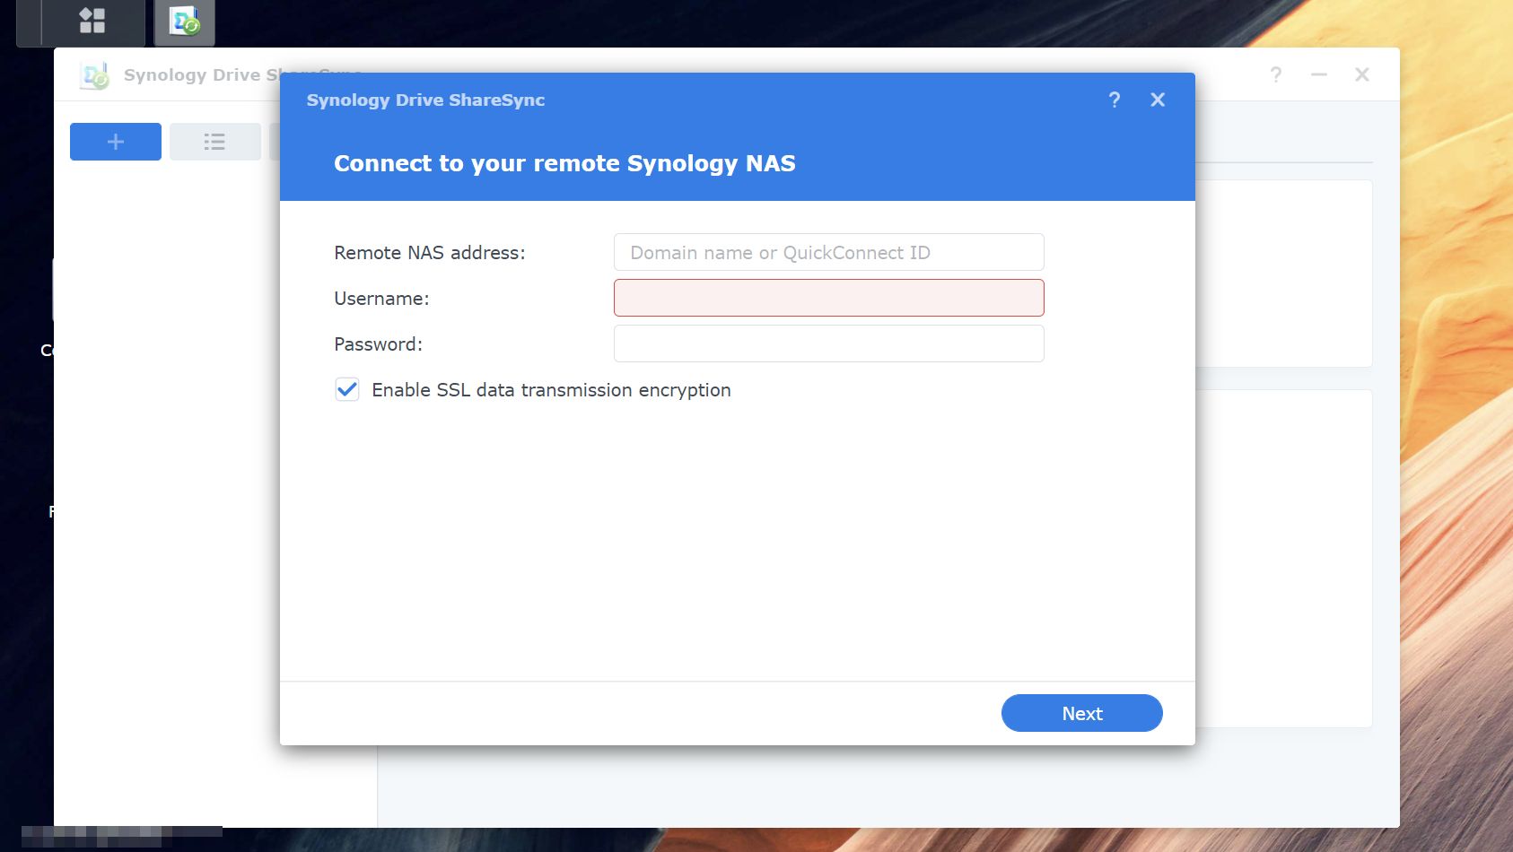The height and width of the screenshot is (852, 1513).
Task: Close the Connect to remote NAS dialog
Action: pos(1158,100)
